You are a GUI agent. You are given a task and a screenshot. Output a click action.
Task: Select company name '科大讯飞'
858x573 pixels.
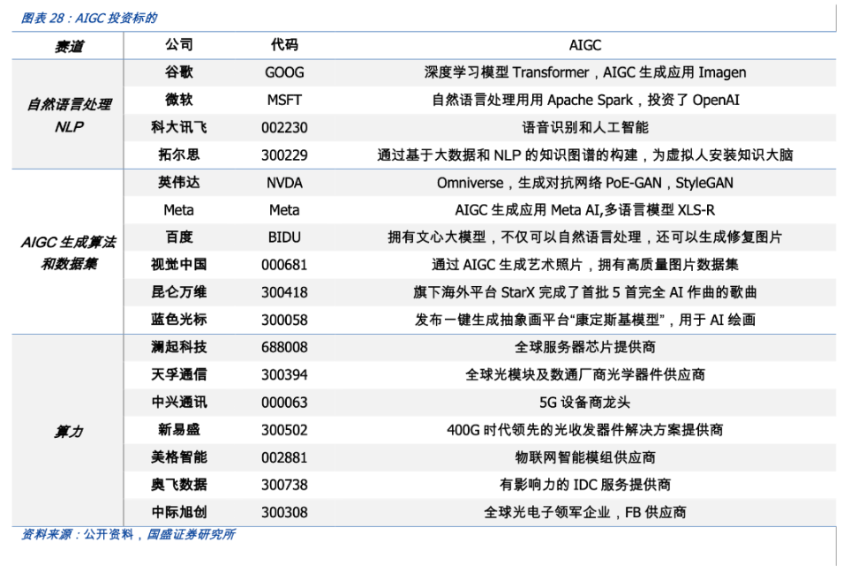click(x=179, y=127)
